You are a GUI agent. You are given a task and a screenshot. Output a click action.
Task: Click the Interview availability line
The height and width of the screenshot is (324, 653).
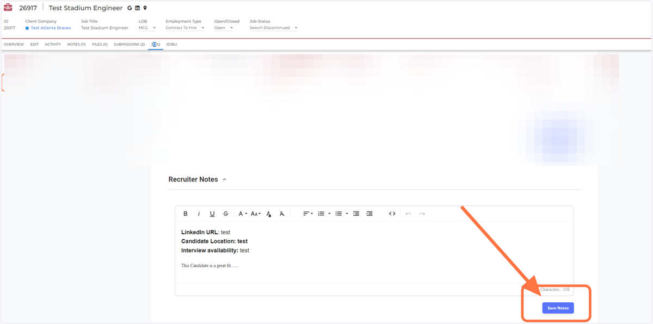pyautogui.click(x=215, y=251)
